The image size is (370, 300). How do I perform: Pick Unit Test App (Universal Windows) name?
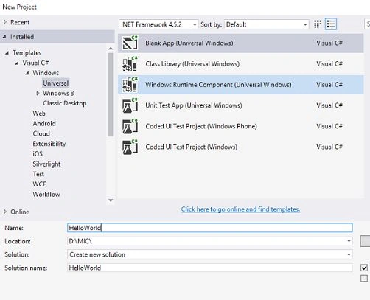194,105
